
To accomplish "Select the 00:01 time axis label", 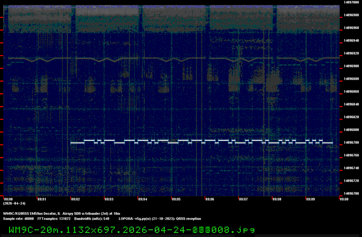I will [x=42, y=199].
